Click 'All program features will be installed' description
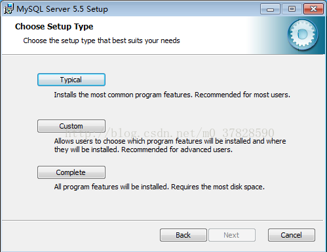The height and width of the screenshot is (252, 327). tap(111, 187)
